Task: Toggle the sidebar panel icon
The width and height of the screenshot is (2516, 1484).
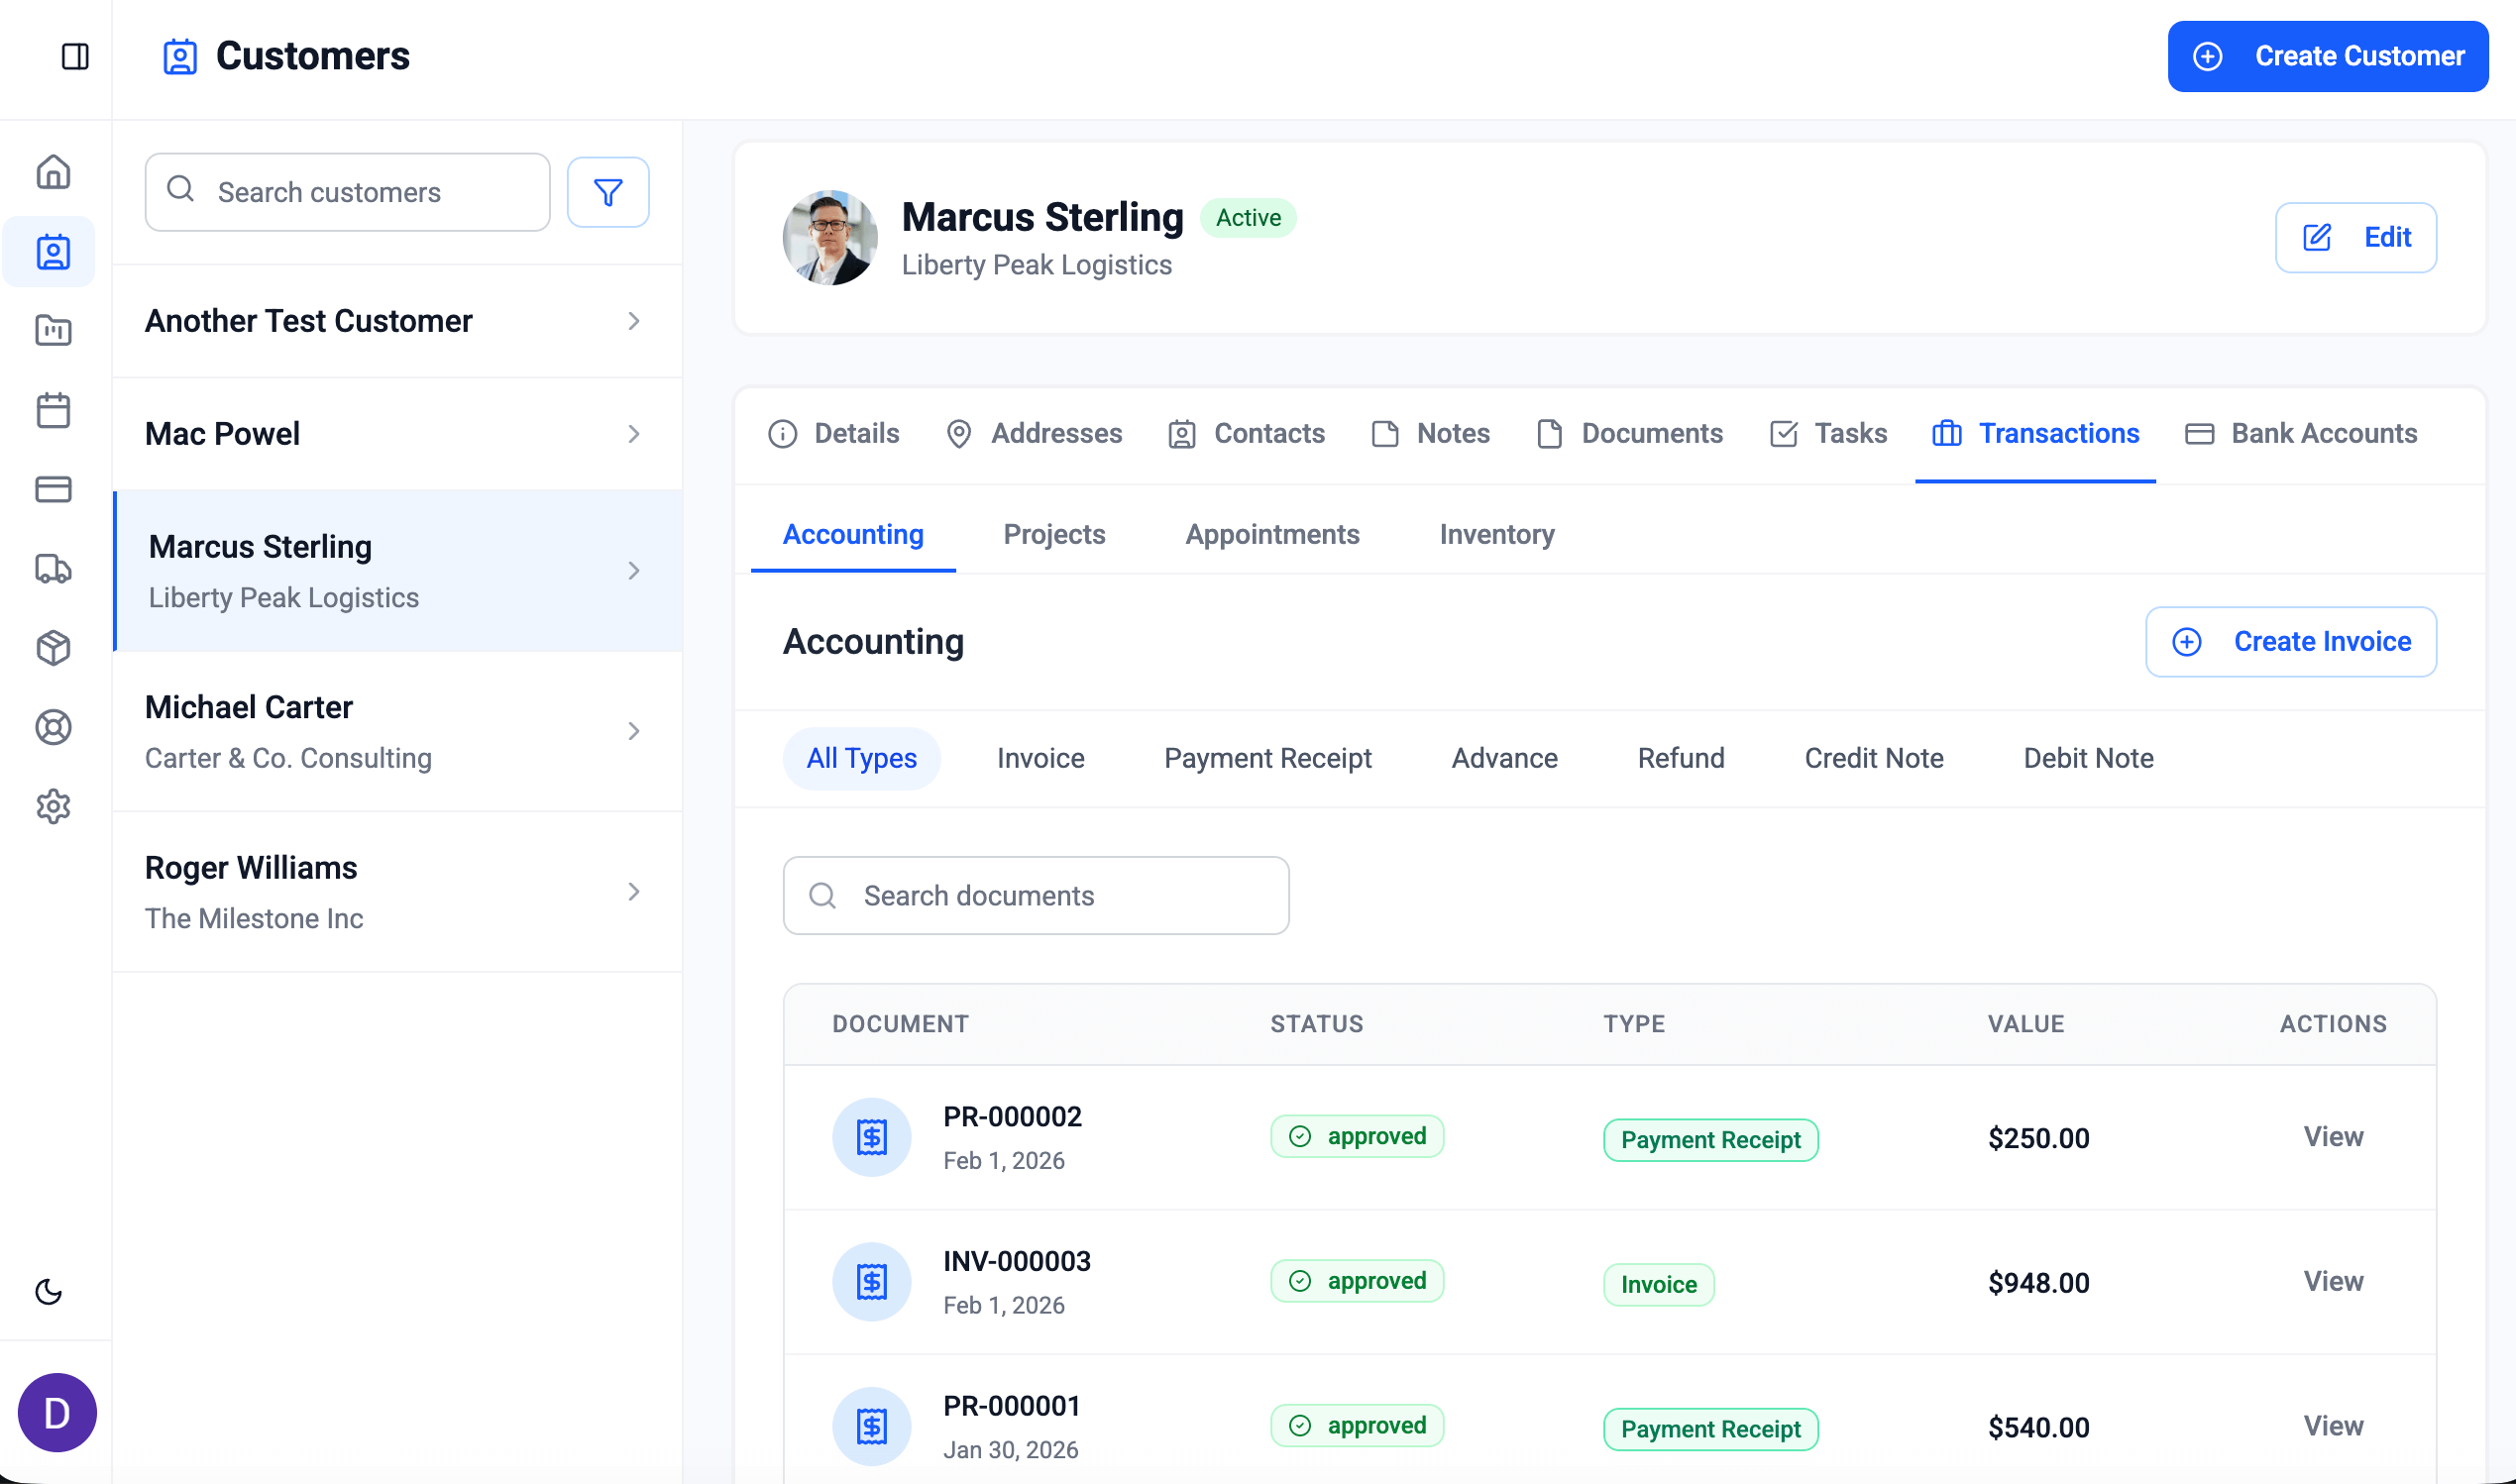Action: tap(75, 56)
